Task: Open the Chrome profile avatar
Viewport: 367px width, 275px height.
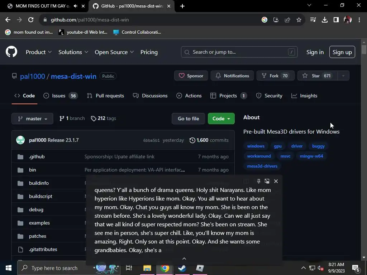Action: (x=348, y=20)
